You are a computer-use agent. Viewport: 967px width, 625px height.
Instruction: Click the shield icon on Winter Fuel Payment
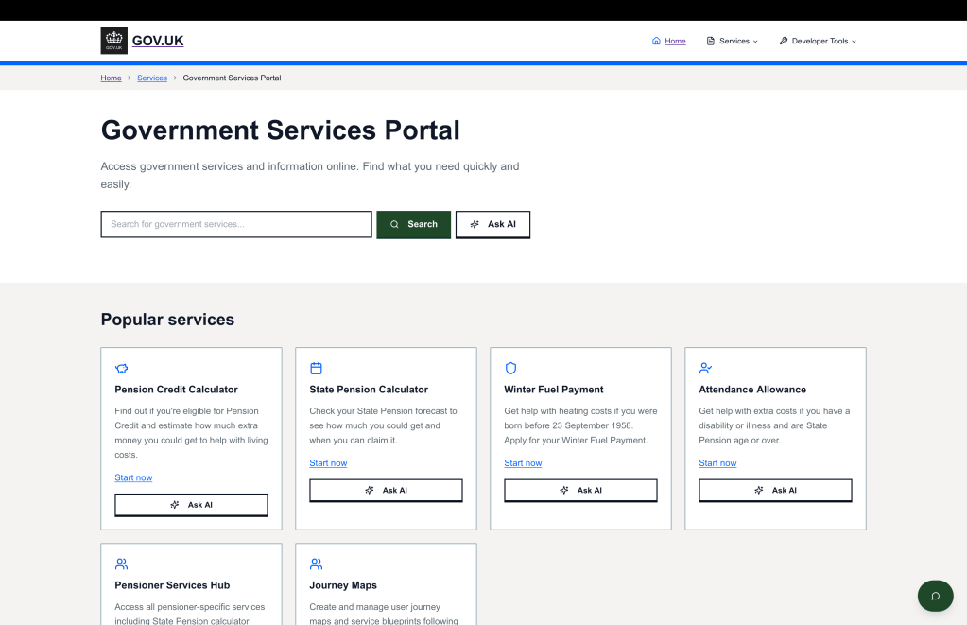510,368
